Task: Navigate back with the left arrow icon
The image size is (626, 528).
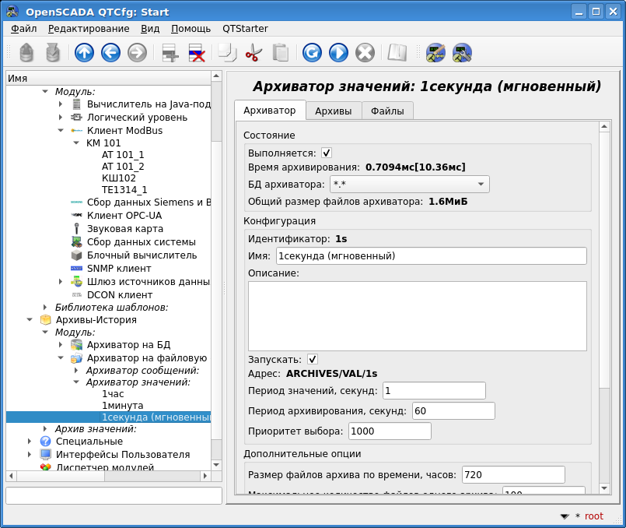Action: pyautogui.click(x=110, y=53)
